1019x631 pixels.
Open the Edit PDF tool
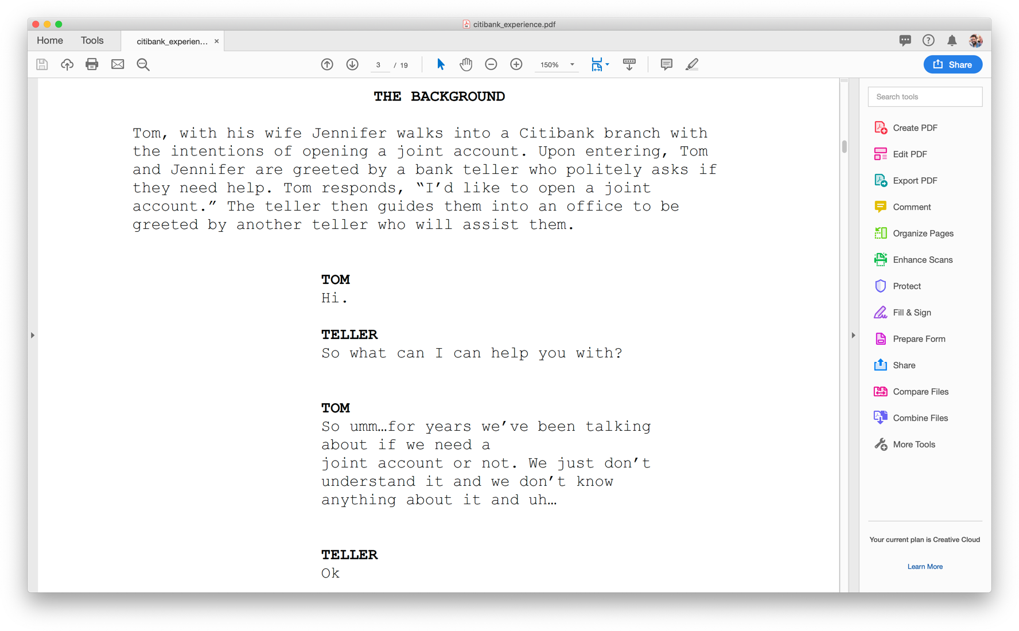(901, 154)
